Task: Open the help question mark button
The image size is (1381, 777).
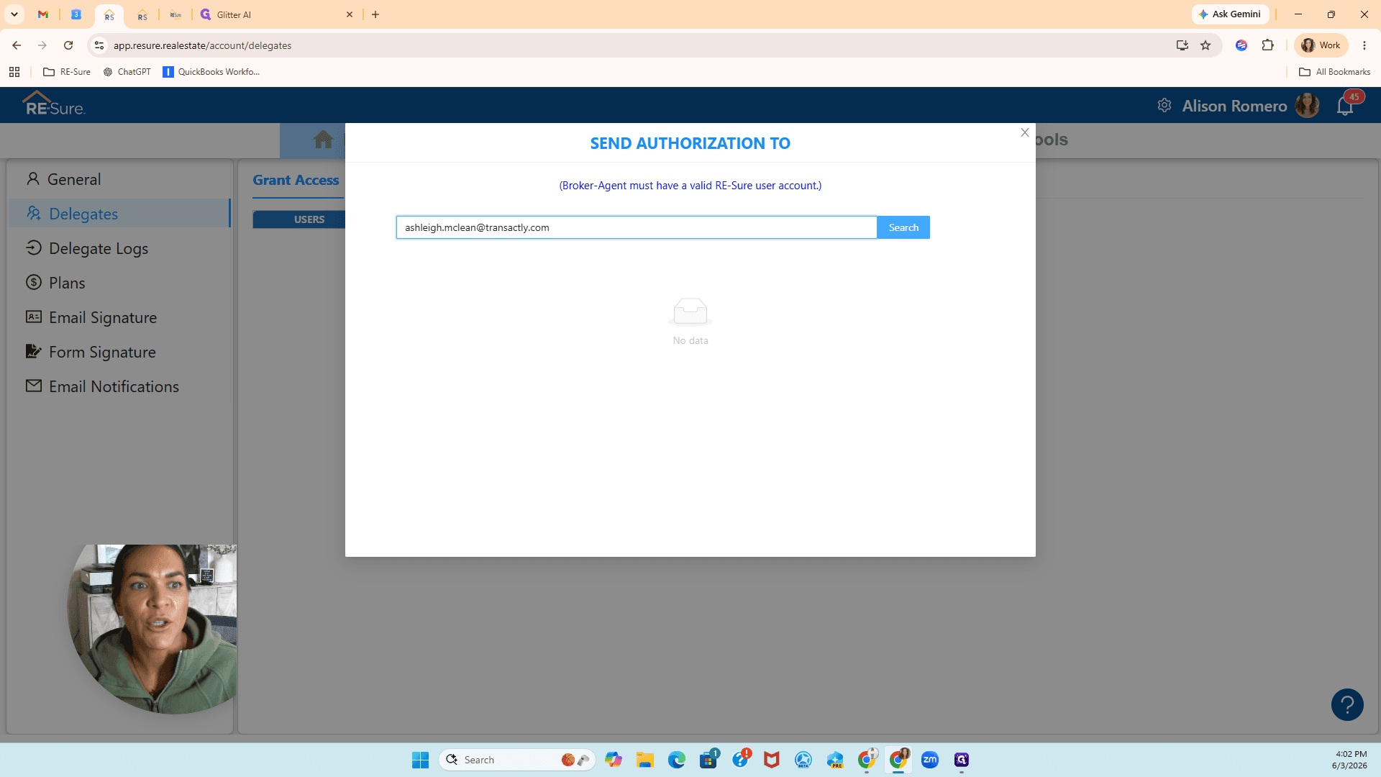Action: point(1347,705)
